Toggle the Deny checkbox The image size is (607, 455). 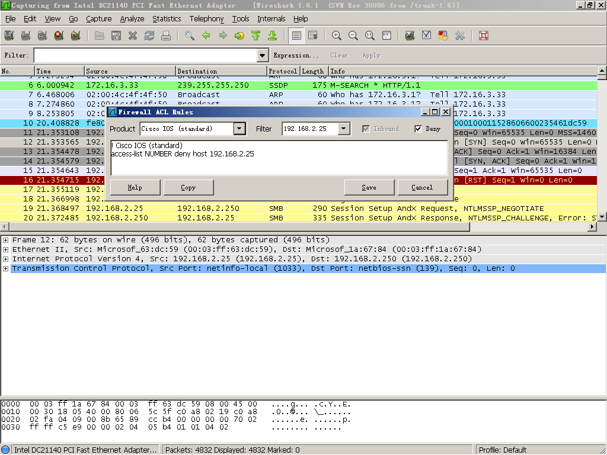tap(418, 129)
